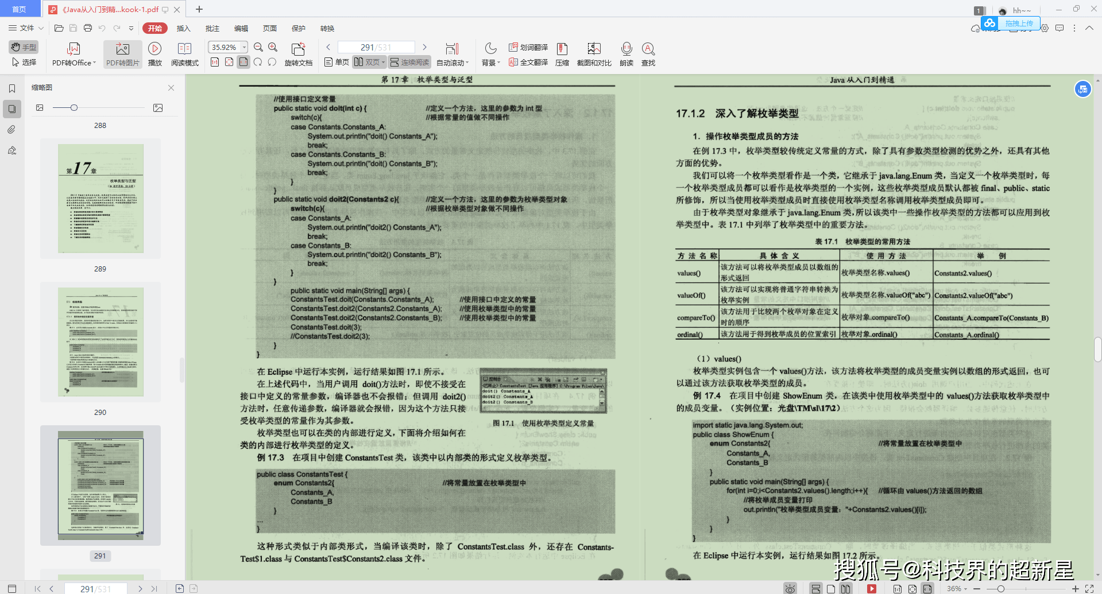1102x594 pixels.
Task: Undo the last action
Action: 102,28
